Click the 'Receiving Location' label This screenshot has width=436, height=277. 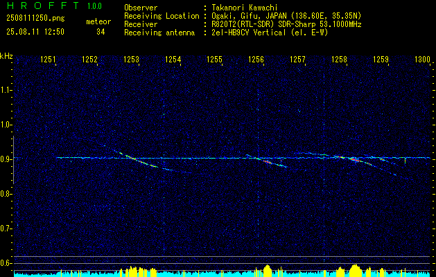click(x=162, y=16)
